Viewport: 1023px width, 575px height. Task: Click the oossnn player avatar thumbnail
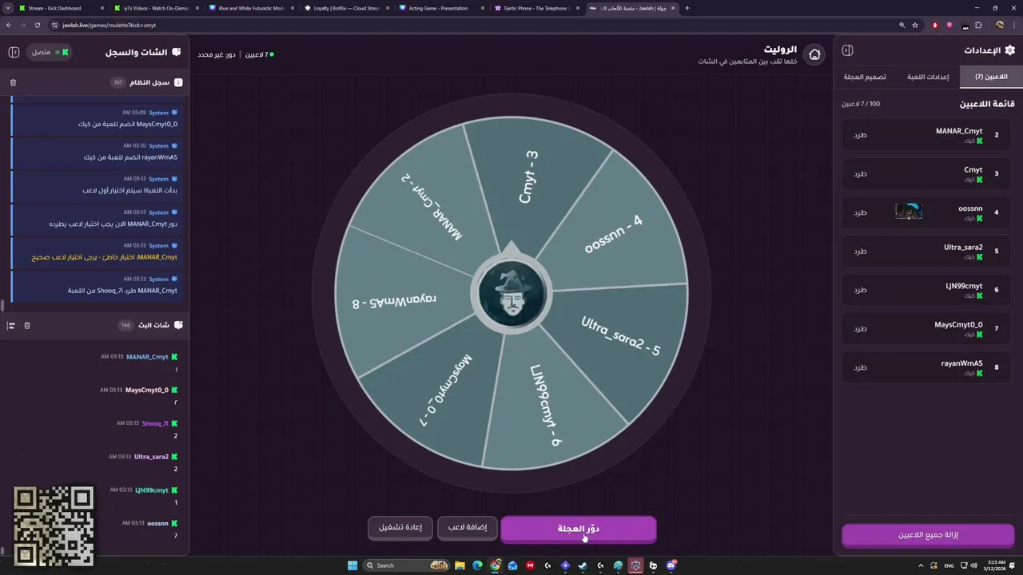tap(909, 212)
